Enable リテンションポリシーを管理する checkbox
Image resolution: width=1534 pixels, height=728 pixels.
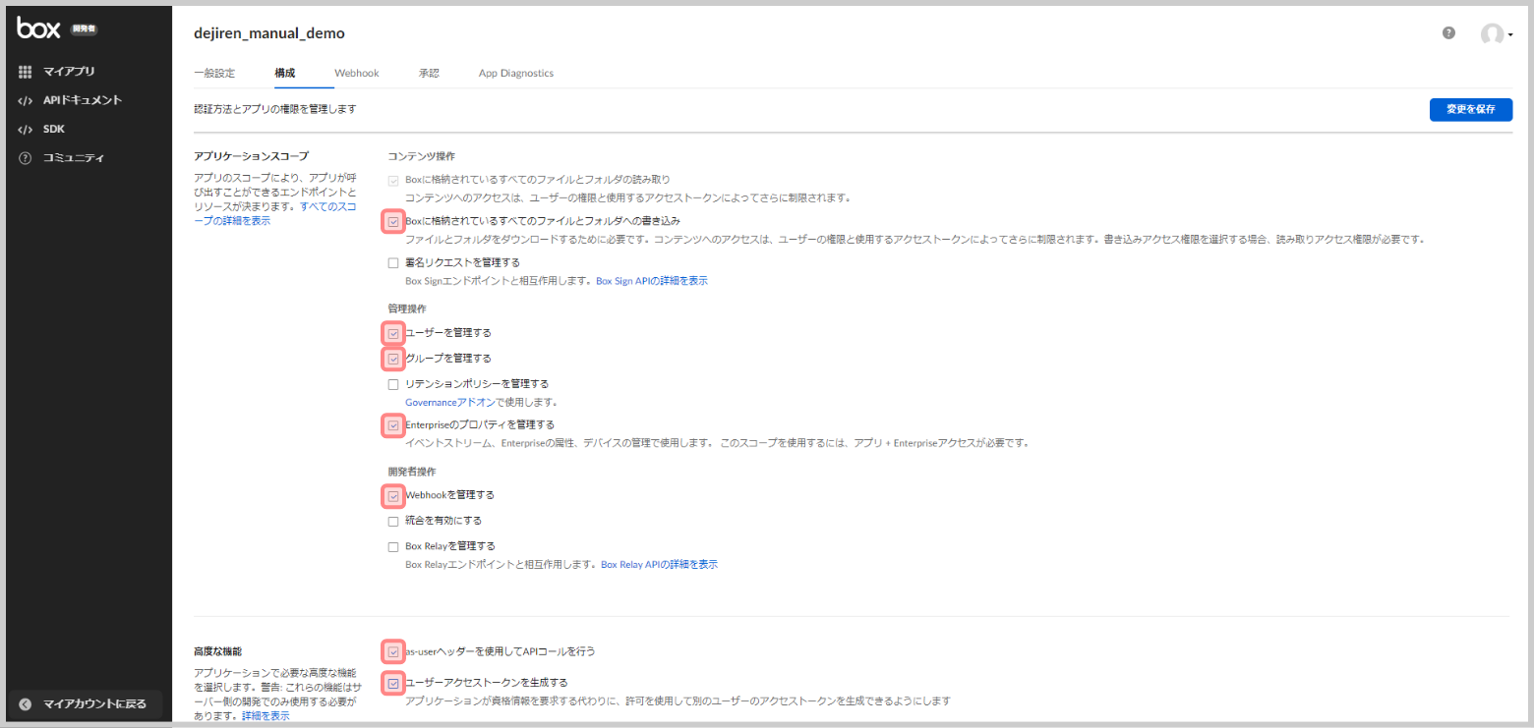393,384
